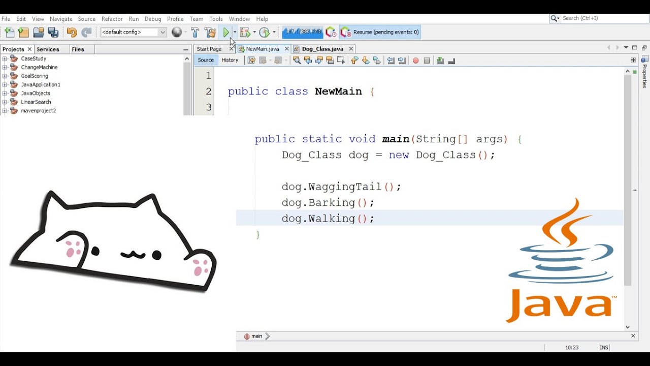Click the Undo arrow icon
The height and width of the screenshot is (366, 650).
click(x=72, y=33)
